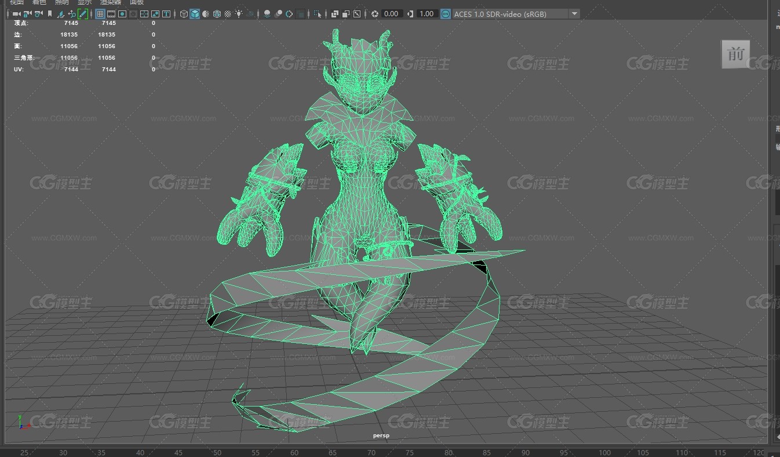This screenshot has height=457, width=780.
Task: Open the 渲染器 (Renderer) panel menu
Action: (111, 2)
